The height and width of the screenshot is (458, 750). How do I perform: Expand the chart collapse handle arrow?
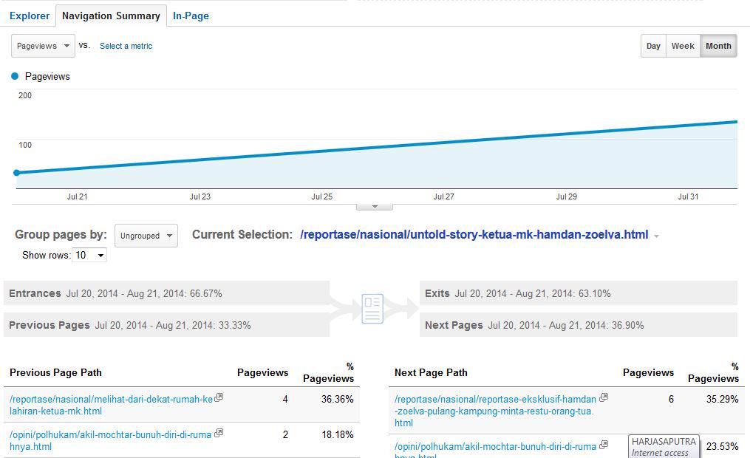pyautogui.click(x=375, y=207)
